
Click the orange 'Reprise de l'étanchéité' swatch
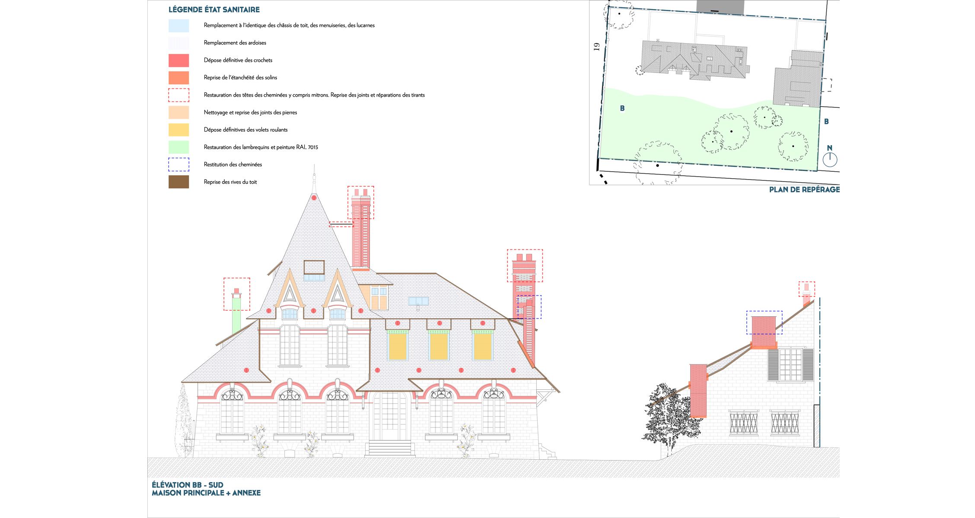click(x=178, y=78)
